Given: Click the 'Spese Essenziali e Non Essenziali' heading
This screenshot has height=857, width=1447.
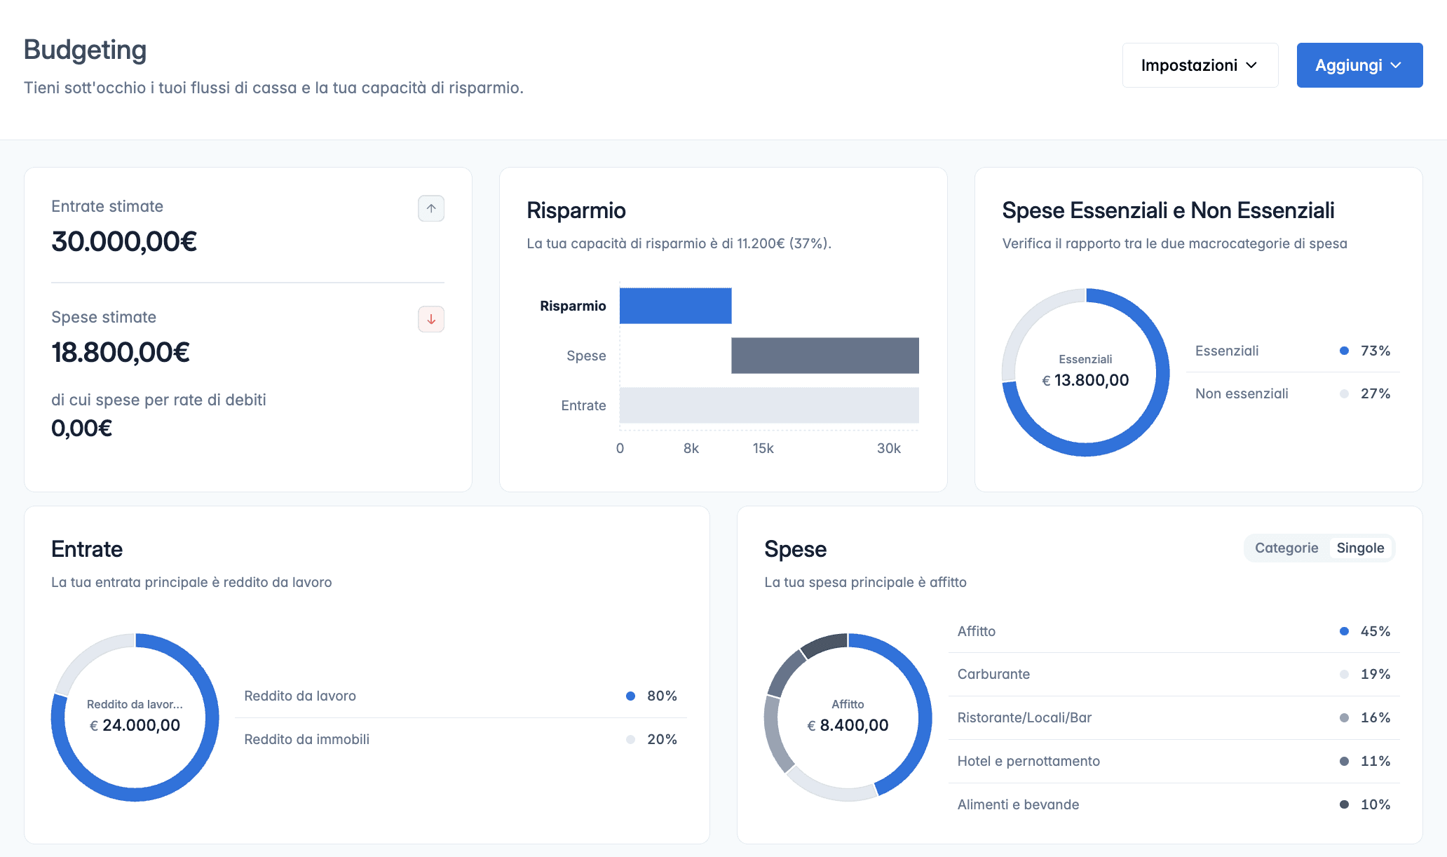Looking at the screenshot, I should pyautogui.click(x=1168, y=210).
